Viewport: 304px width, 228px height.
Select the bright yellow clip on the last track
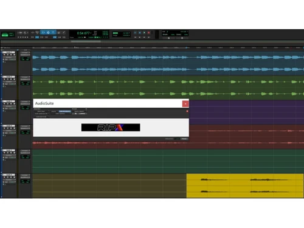click(245, 185)
